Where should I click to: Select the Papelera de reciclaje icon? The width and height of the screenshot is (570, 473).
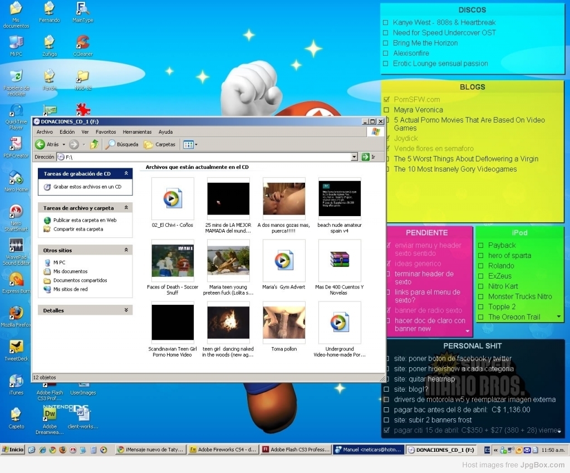coord(16,82)
